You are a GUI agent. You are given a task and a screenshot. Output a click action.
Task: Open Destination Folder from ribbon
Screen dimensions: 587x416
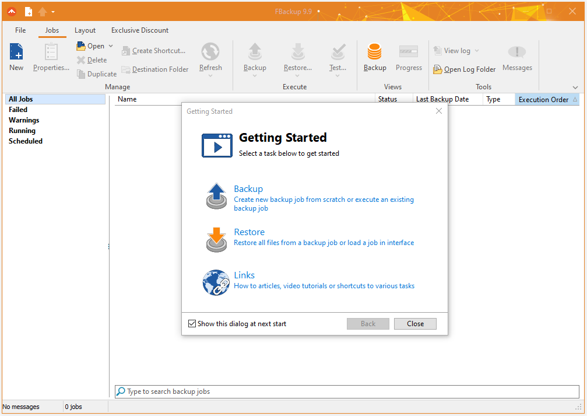(x=156, y=69)
